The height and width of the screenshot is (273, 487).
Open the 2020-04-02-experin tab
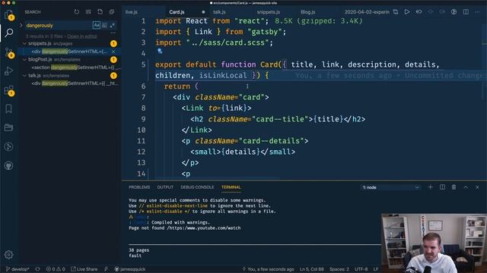pyautogui.click(x=367, y=12)
